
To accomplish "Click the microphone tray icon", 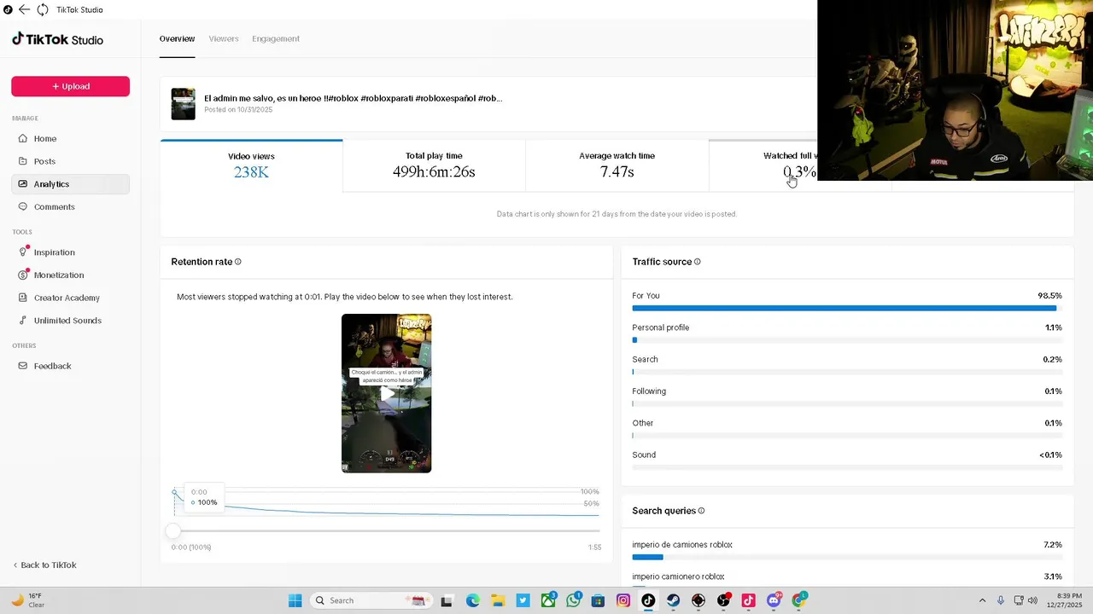I will (1001, 600).
